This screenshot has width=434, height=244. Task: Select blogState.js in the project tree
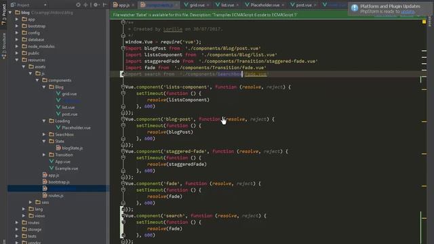tap(73, 148)
